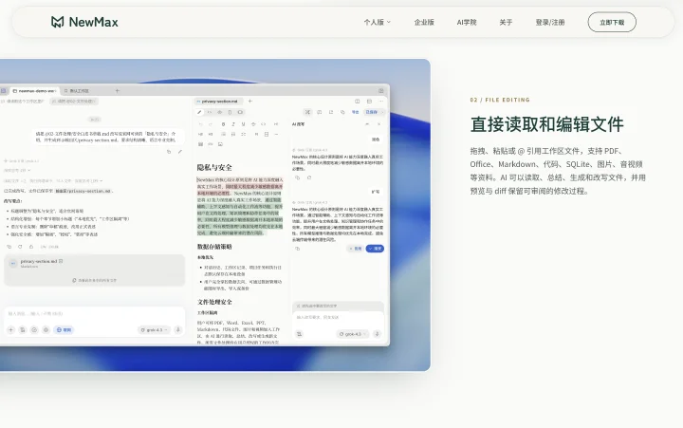The width and height of the screenshot is (683, 428).
Task: Toggle italic formatting in the editor toolbar
Action: pos(233,124)
